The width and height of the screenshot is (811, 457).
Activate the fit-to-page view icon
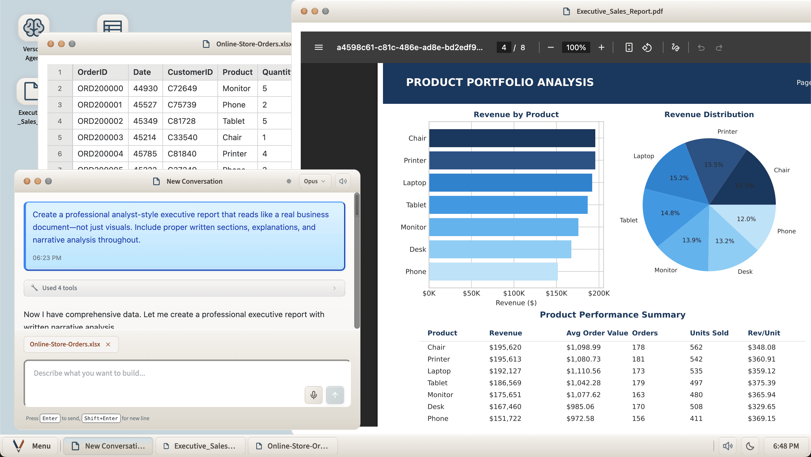[x=629, y=48]
